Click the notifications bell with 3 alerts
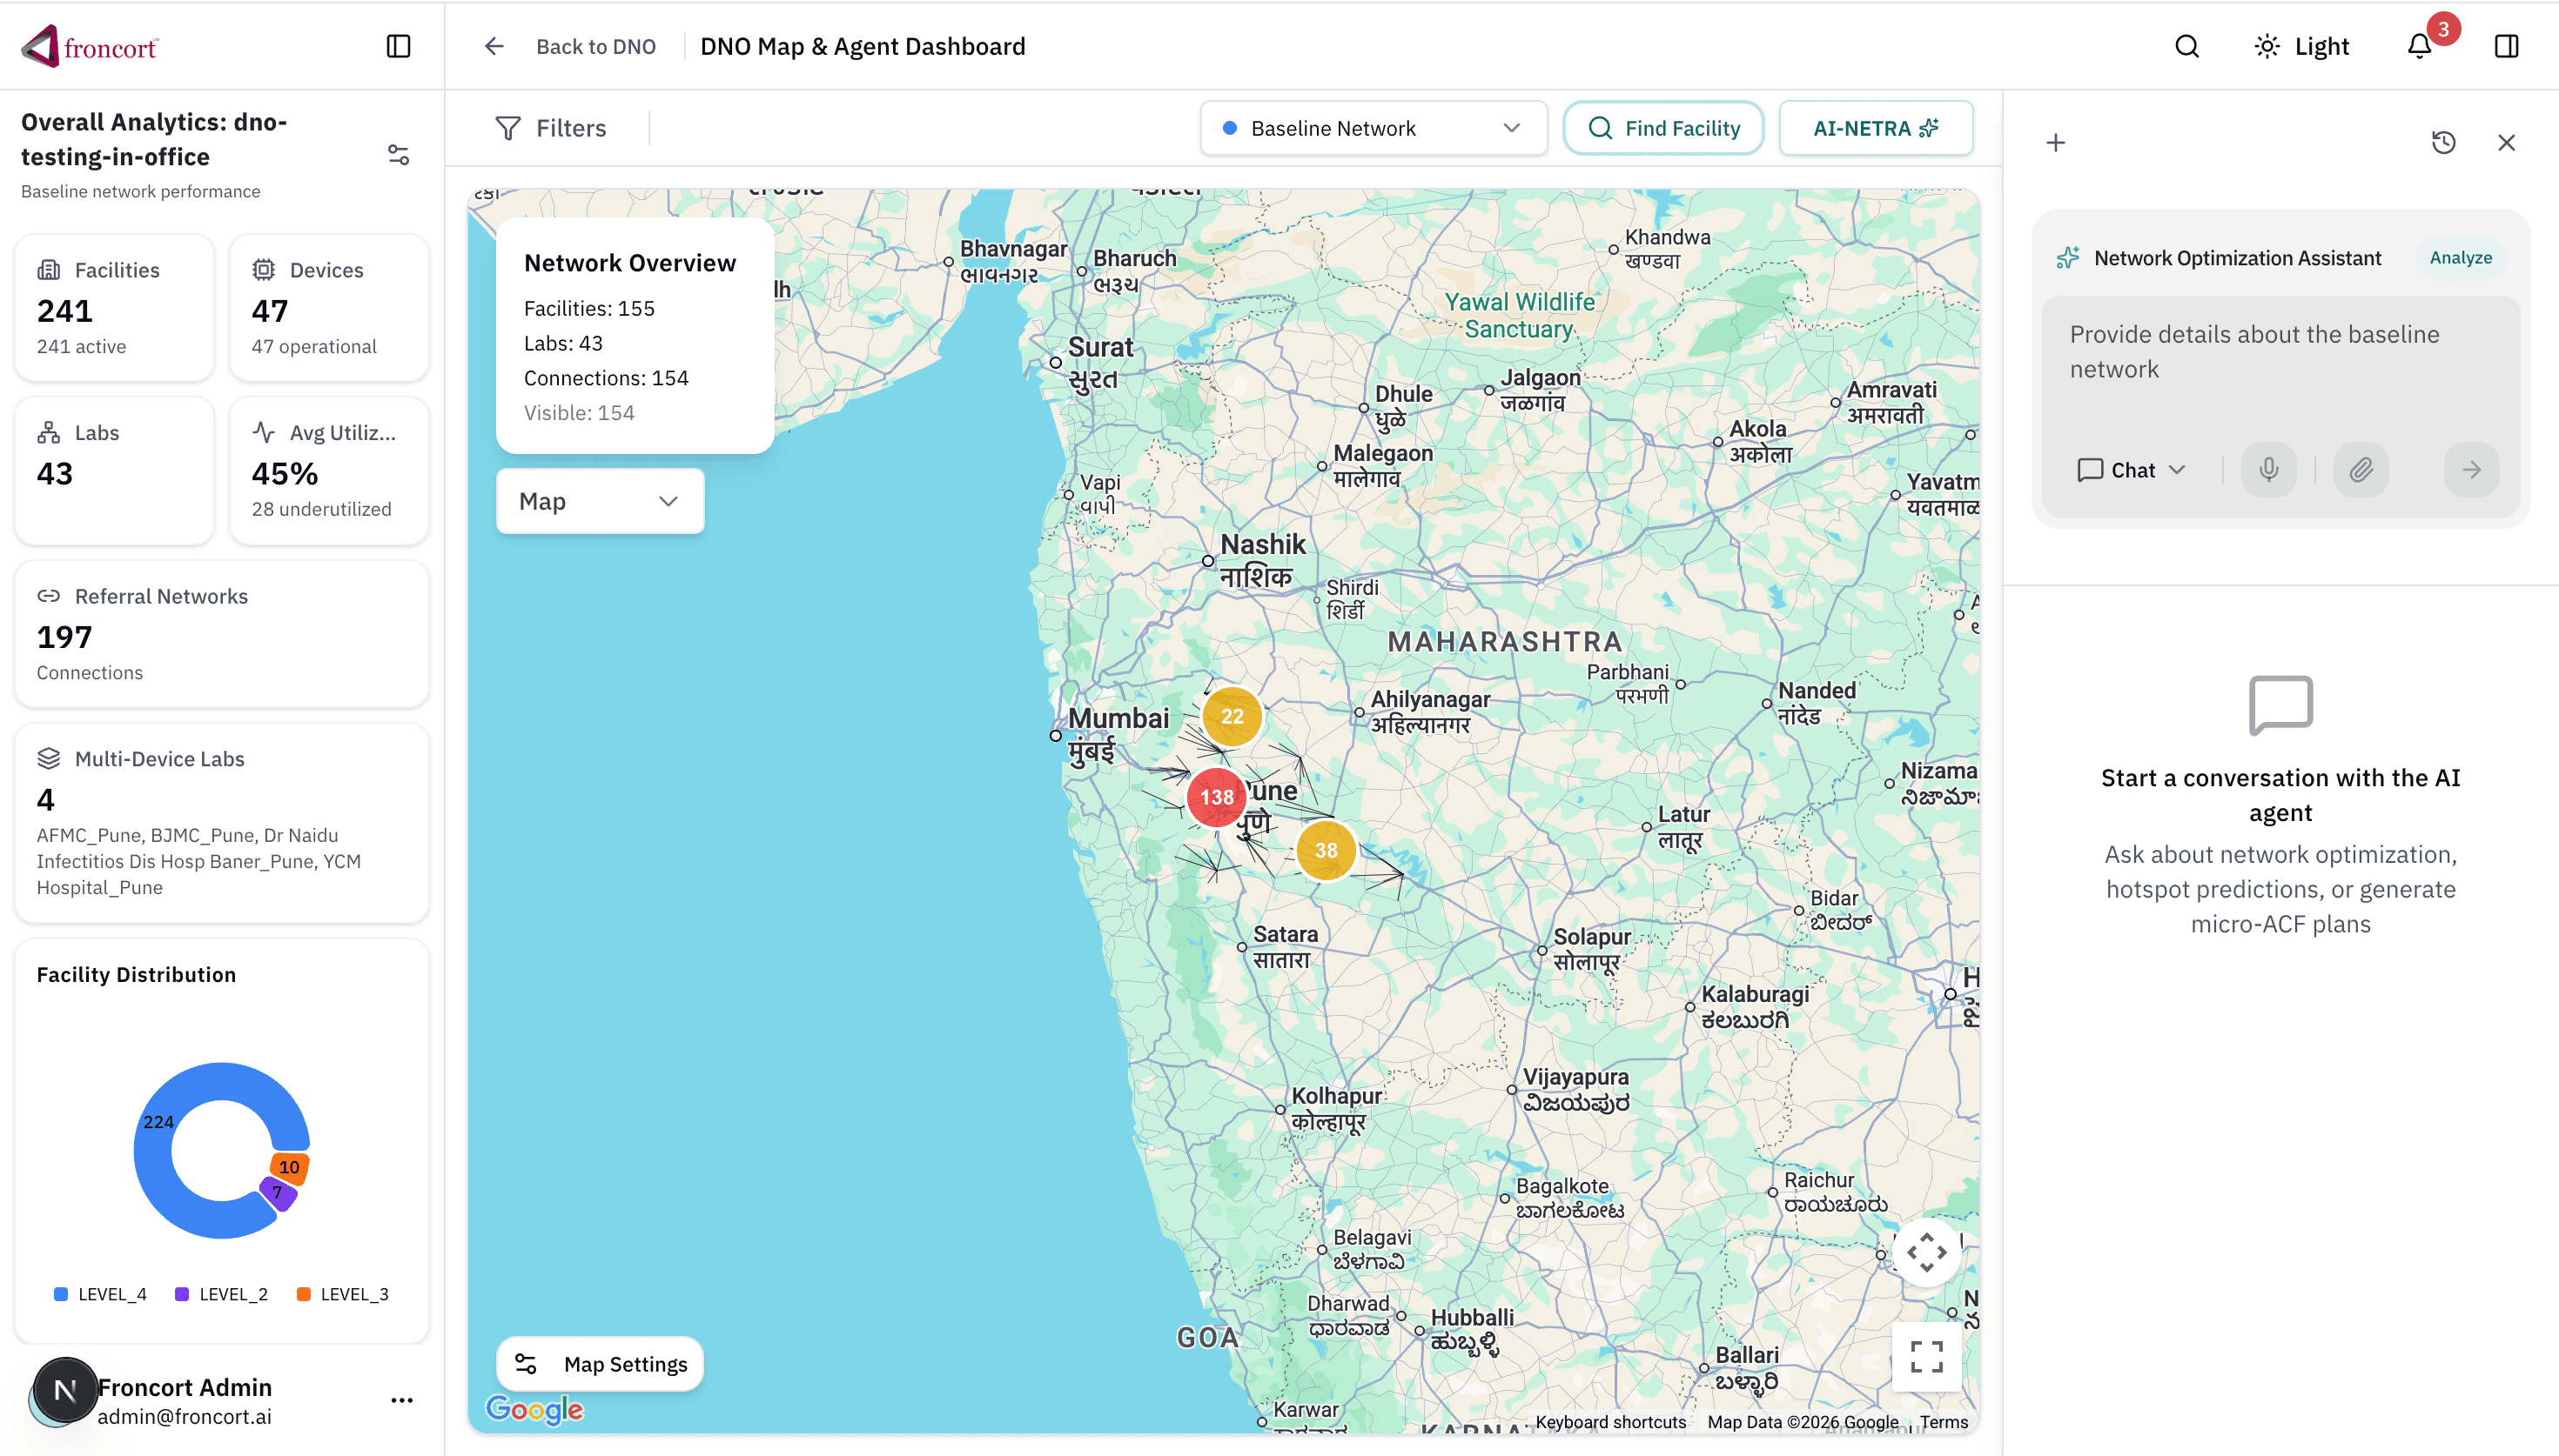Viewport: 2559px width, 1456px height. coord(2420,46)
